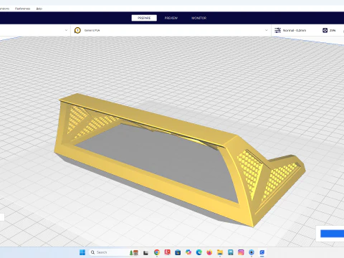Open the red app icon beside Chrome
This screenshot has width=344, height=258.
tap(167, 252)
